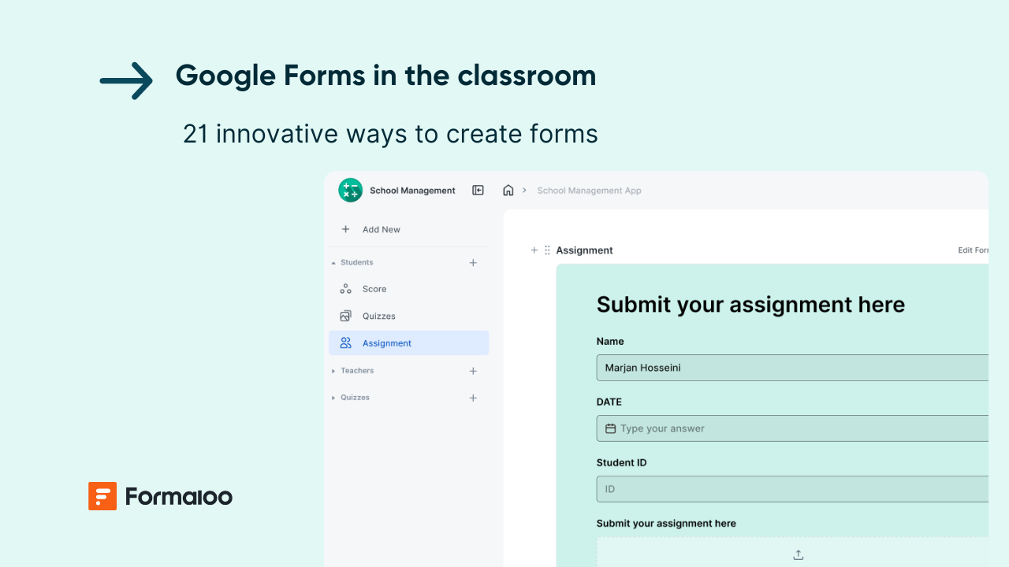Image resolution: width=1009 pixels, height=567 pixels.
Task: Expand the Teachers section arrow
Action: 333,371
